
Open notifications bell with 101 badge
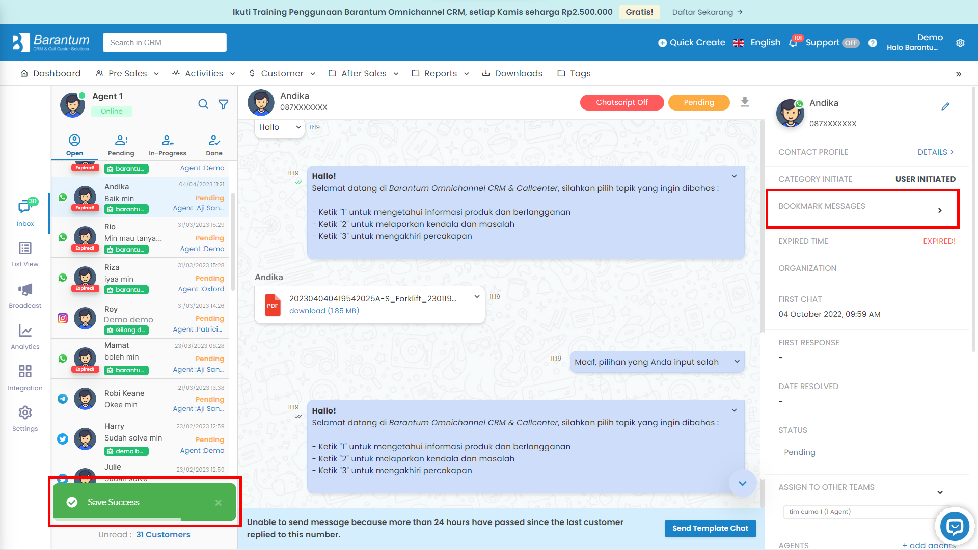tap(793, 43)
